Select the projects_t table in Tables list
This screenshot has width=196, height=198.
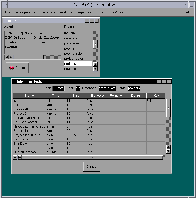[x=78, y=69]
